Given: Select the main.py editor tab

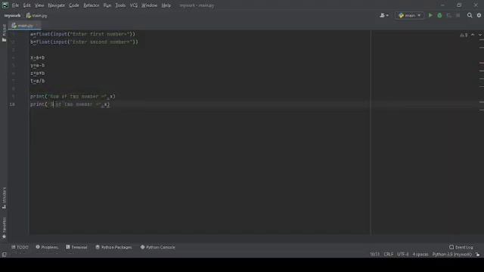Looking at the screenshot, I should (x=24, y=26).
